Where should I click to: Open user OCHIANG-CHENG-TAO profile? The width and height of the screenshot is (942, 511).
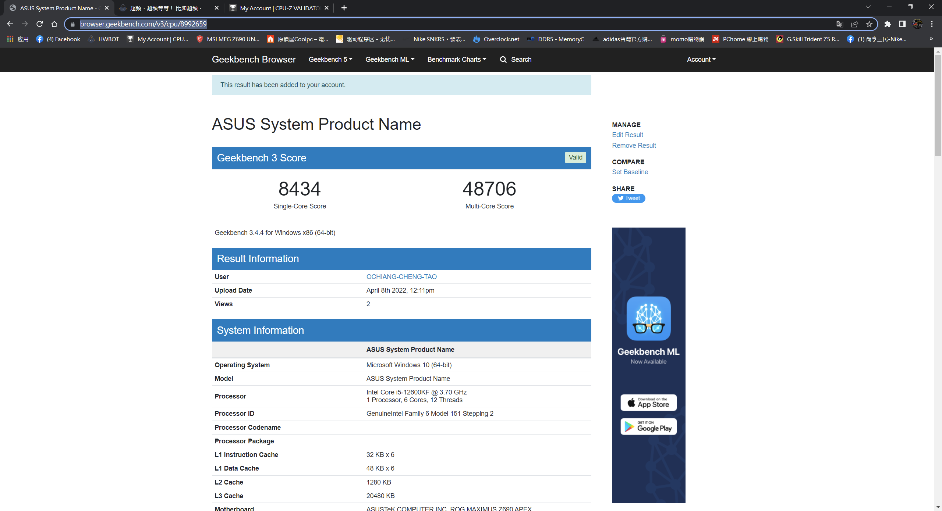point(401,277)
